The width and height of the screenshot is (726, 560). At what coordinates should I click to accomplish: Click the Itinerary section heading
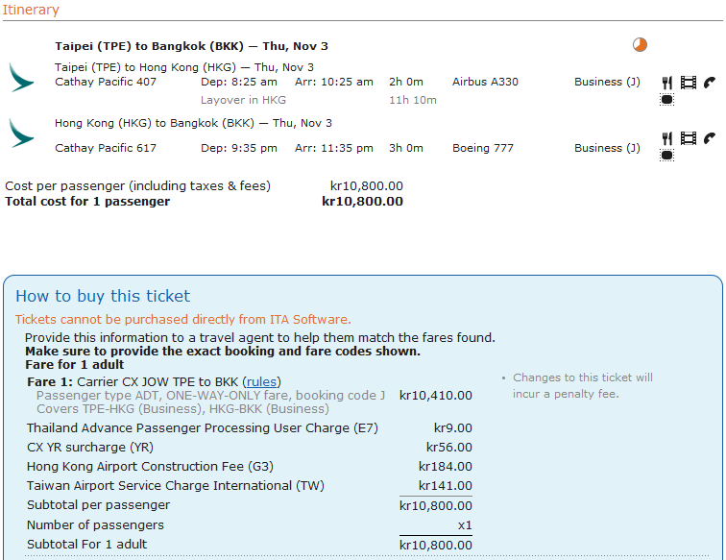[30, 10]
